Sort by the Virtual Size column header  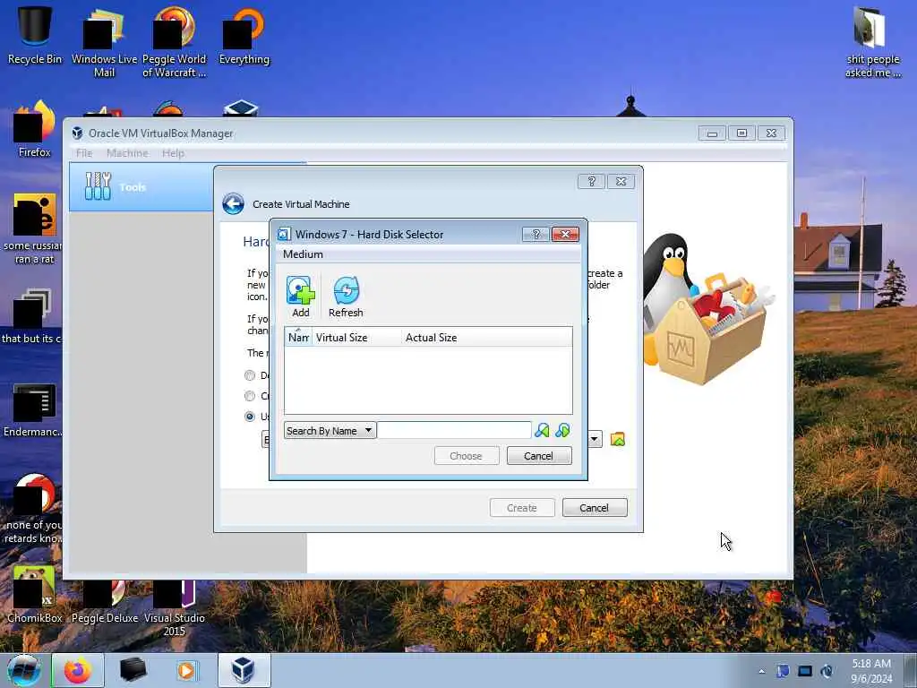click(x=356, y=338)
